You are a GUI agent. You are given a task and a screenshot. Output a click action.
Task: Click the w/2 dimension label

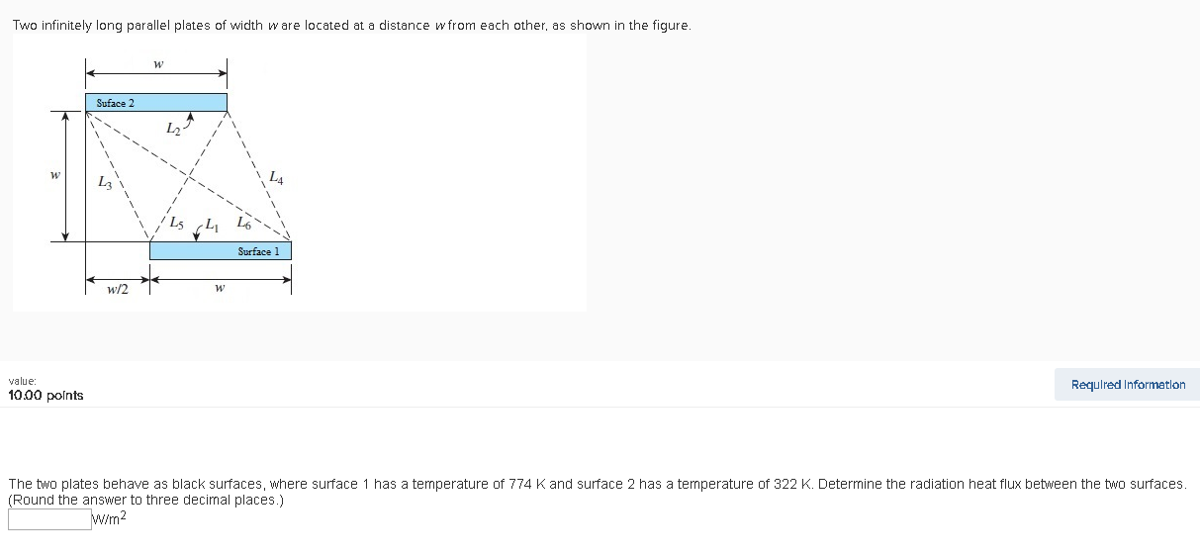tap(118, 290)
